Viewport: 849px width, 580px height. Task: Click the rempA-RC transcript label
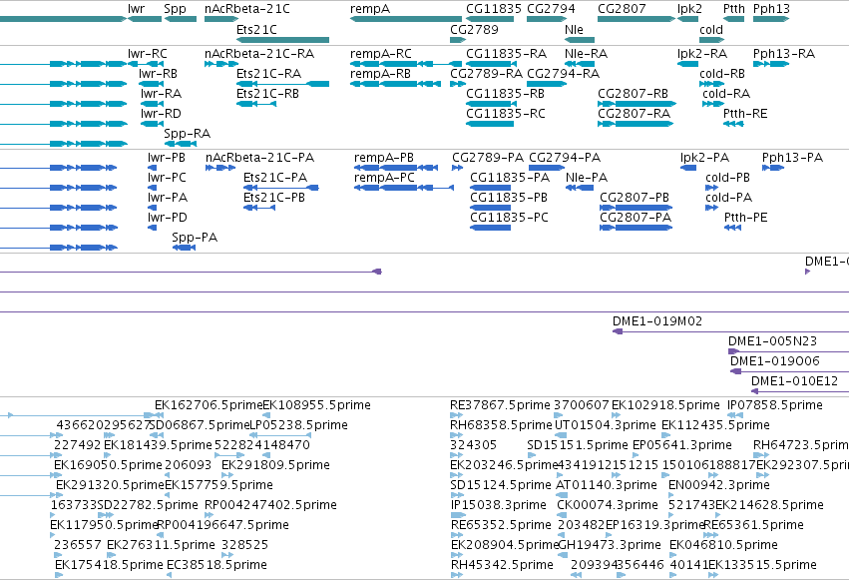click(x=381, y=54)
